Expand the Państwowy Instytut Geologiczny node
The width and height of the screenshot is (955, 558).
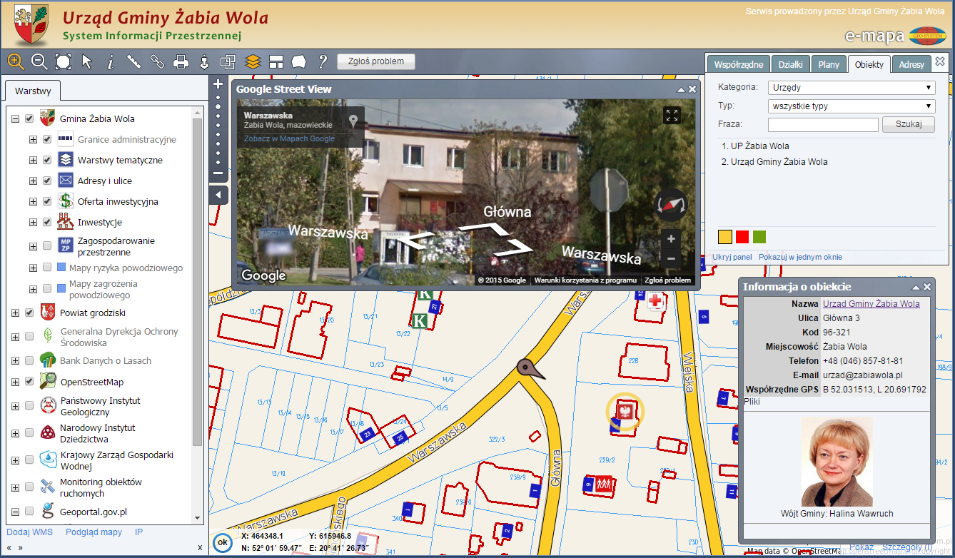tap(15, 406)
